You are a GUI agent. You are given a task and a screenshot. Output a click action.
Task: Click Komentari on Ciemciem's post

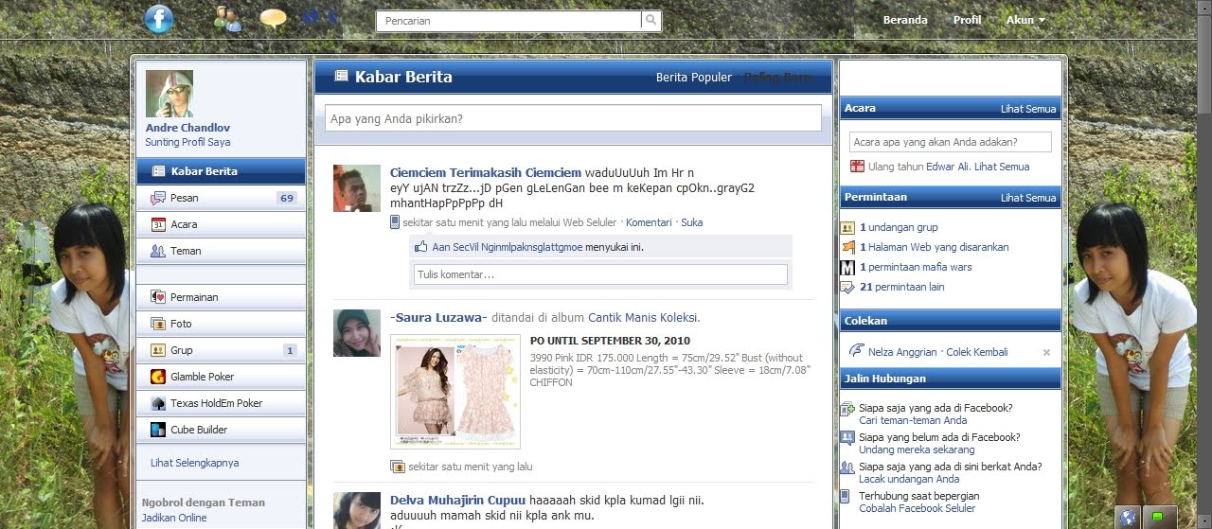[x=649, y=222]
